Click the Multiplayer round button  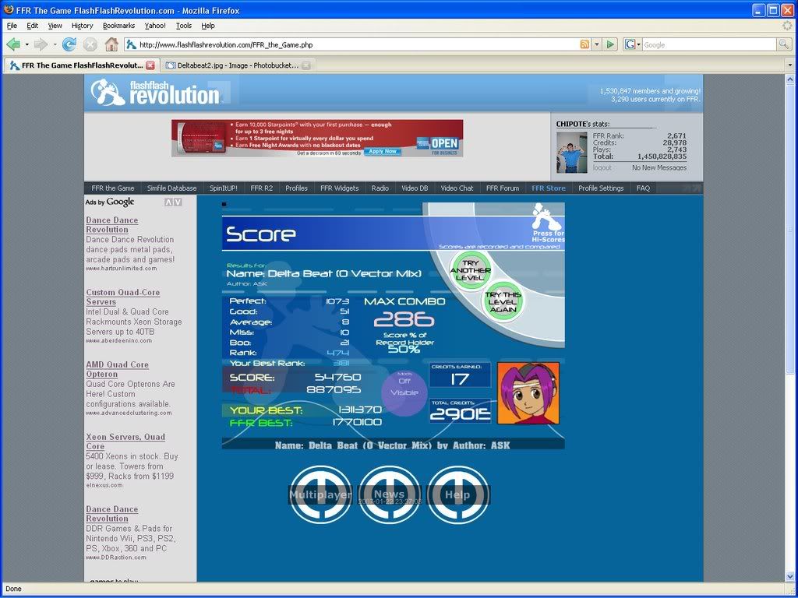tap(320, 494)
